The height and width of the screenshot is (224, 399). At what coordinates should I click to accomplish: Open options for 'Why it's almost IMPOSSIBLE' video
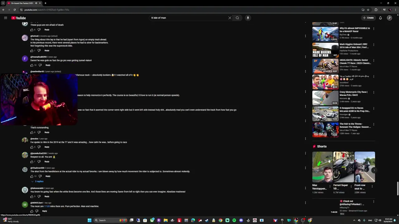374,29
